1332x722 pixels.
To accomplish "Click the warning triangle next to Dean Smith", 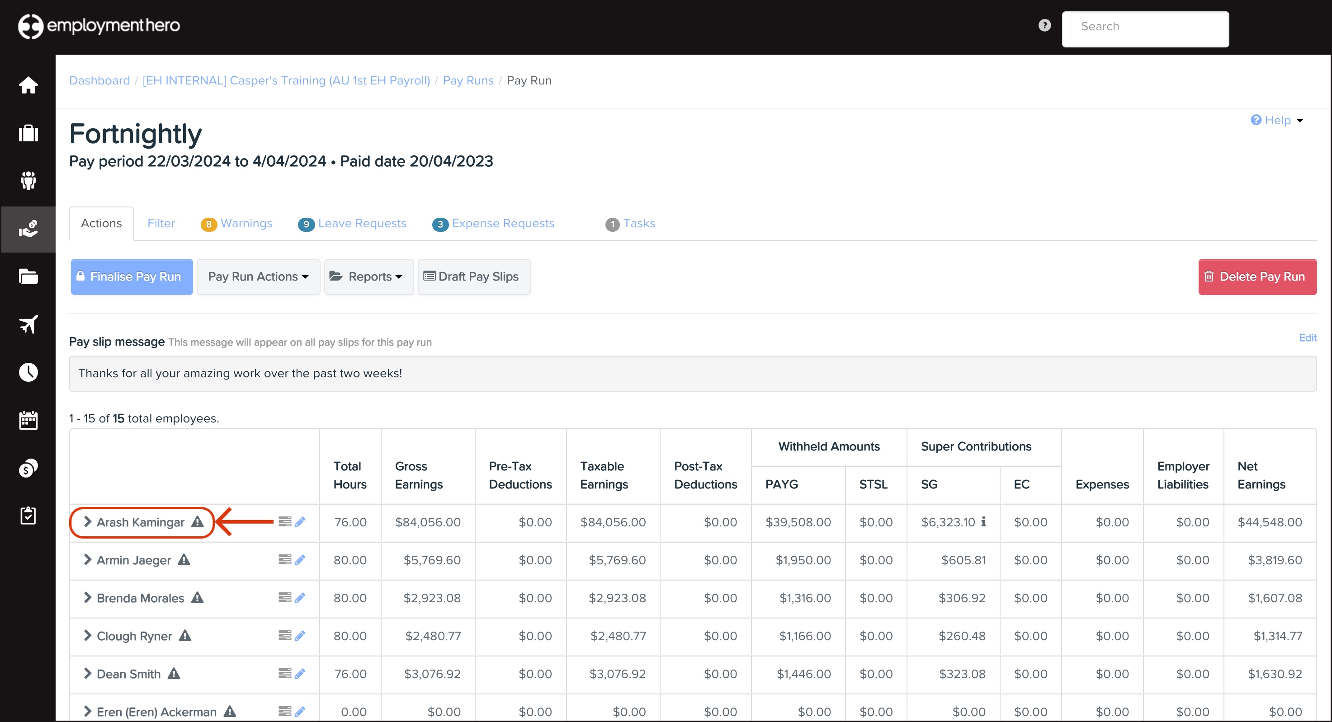I will 174,673.
